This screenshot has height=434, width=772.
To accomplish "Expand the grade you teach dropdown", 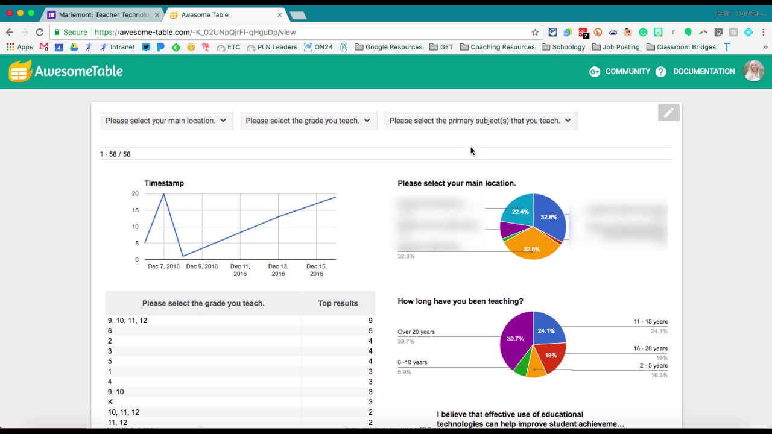I will point(308,121).
